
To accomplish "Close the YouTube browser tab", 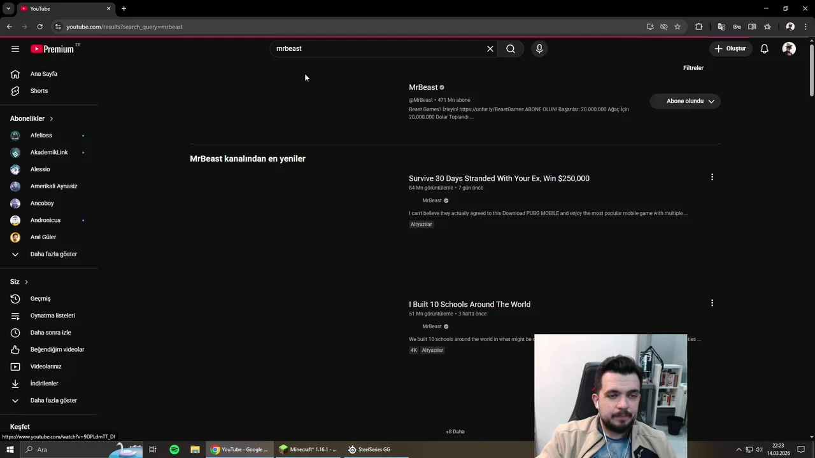I will (108, 8).
